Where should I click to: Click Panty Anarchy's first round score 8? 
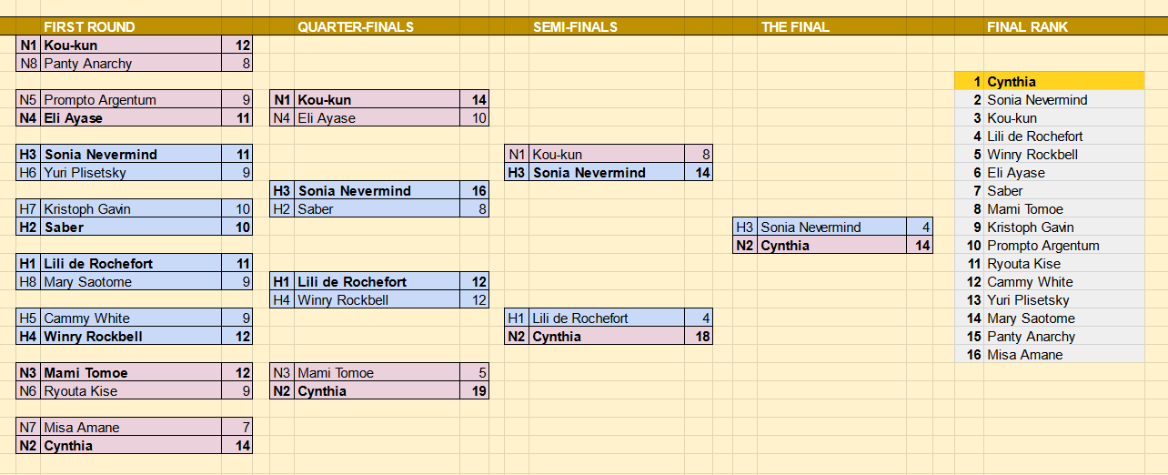pos(237,64)
